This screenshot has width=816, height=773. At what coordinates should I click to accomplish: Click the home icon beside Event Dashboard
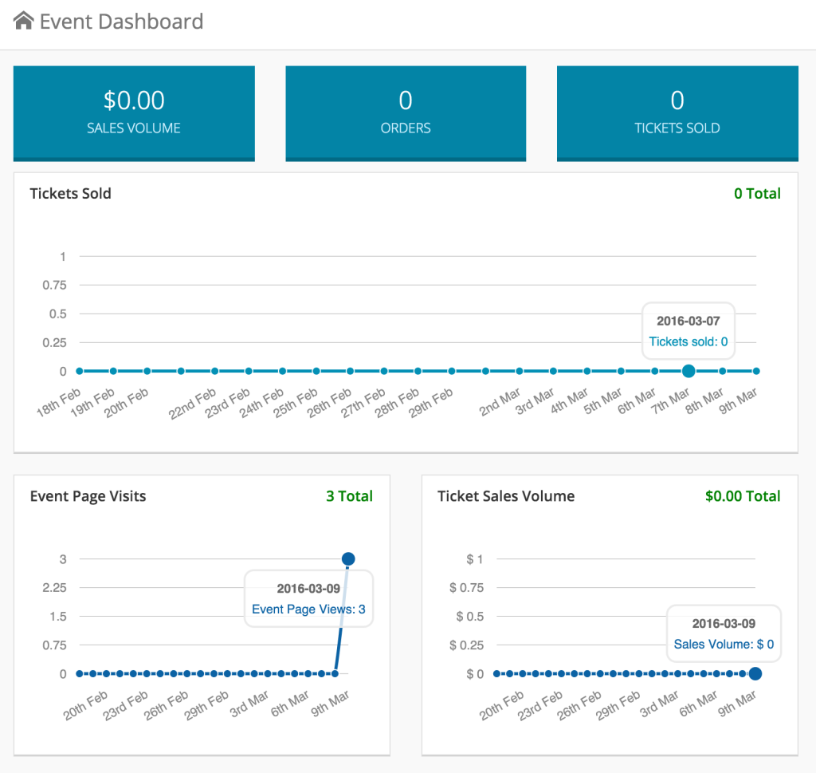23,21
